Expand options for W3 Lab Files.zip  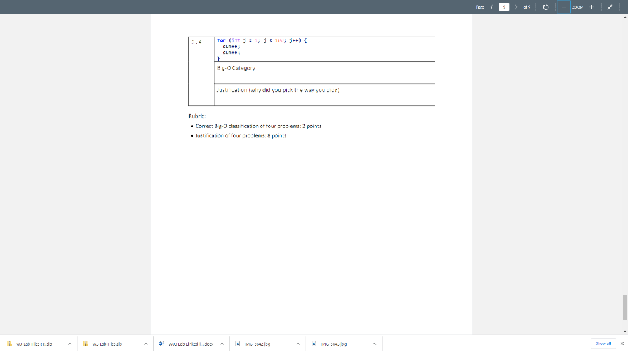click(146, 344)
